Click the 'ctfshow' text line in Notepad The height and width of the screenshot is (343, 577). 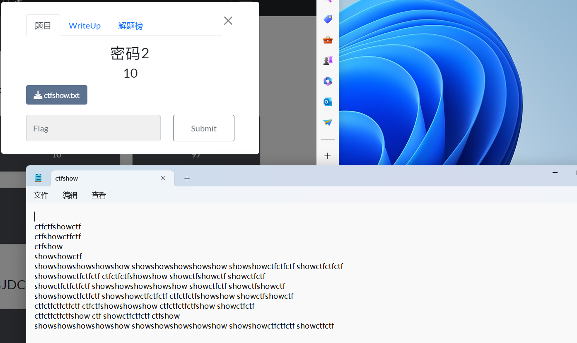pos(48,247)
